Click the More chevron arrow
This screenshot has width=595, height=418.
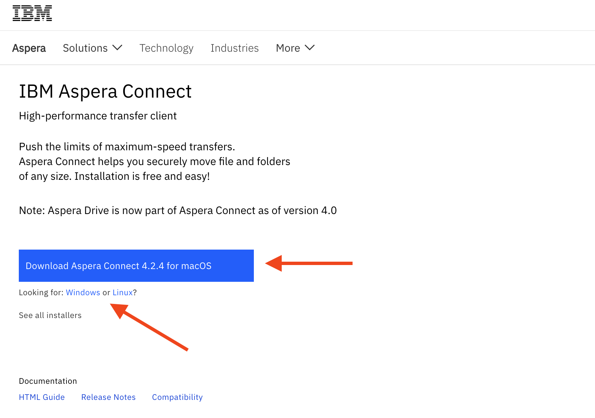click(x=310, y=48)
